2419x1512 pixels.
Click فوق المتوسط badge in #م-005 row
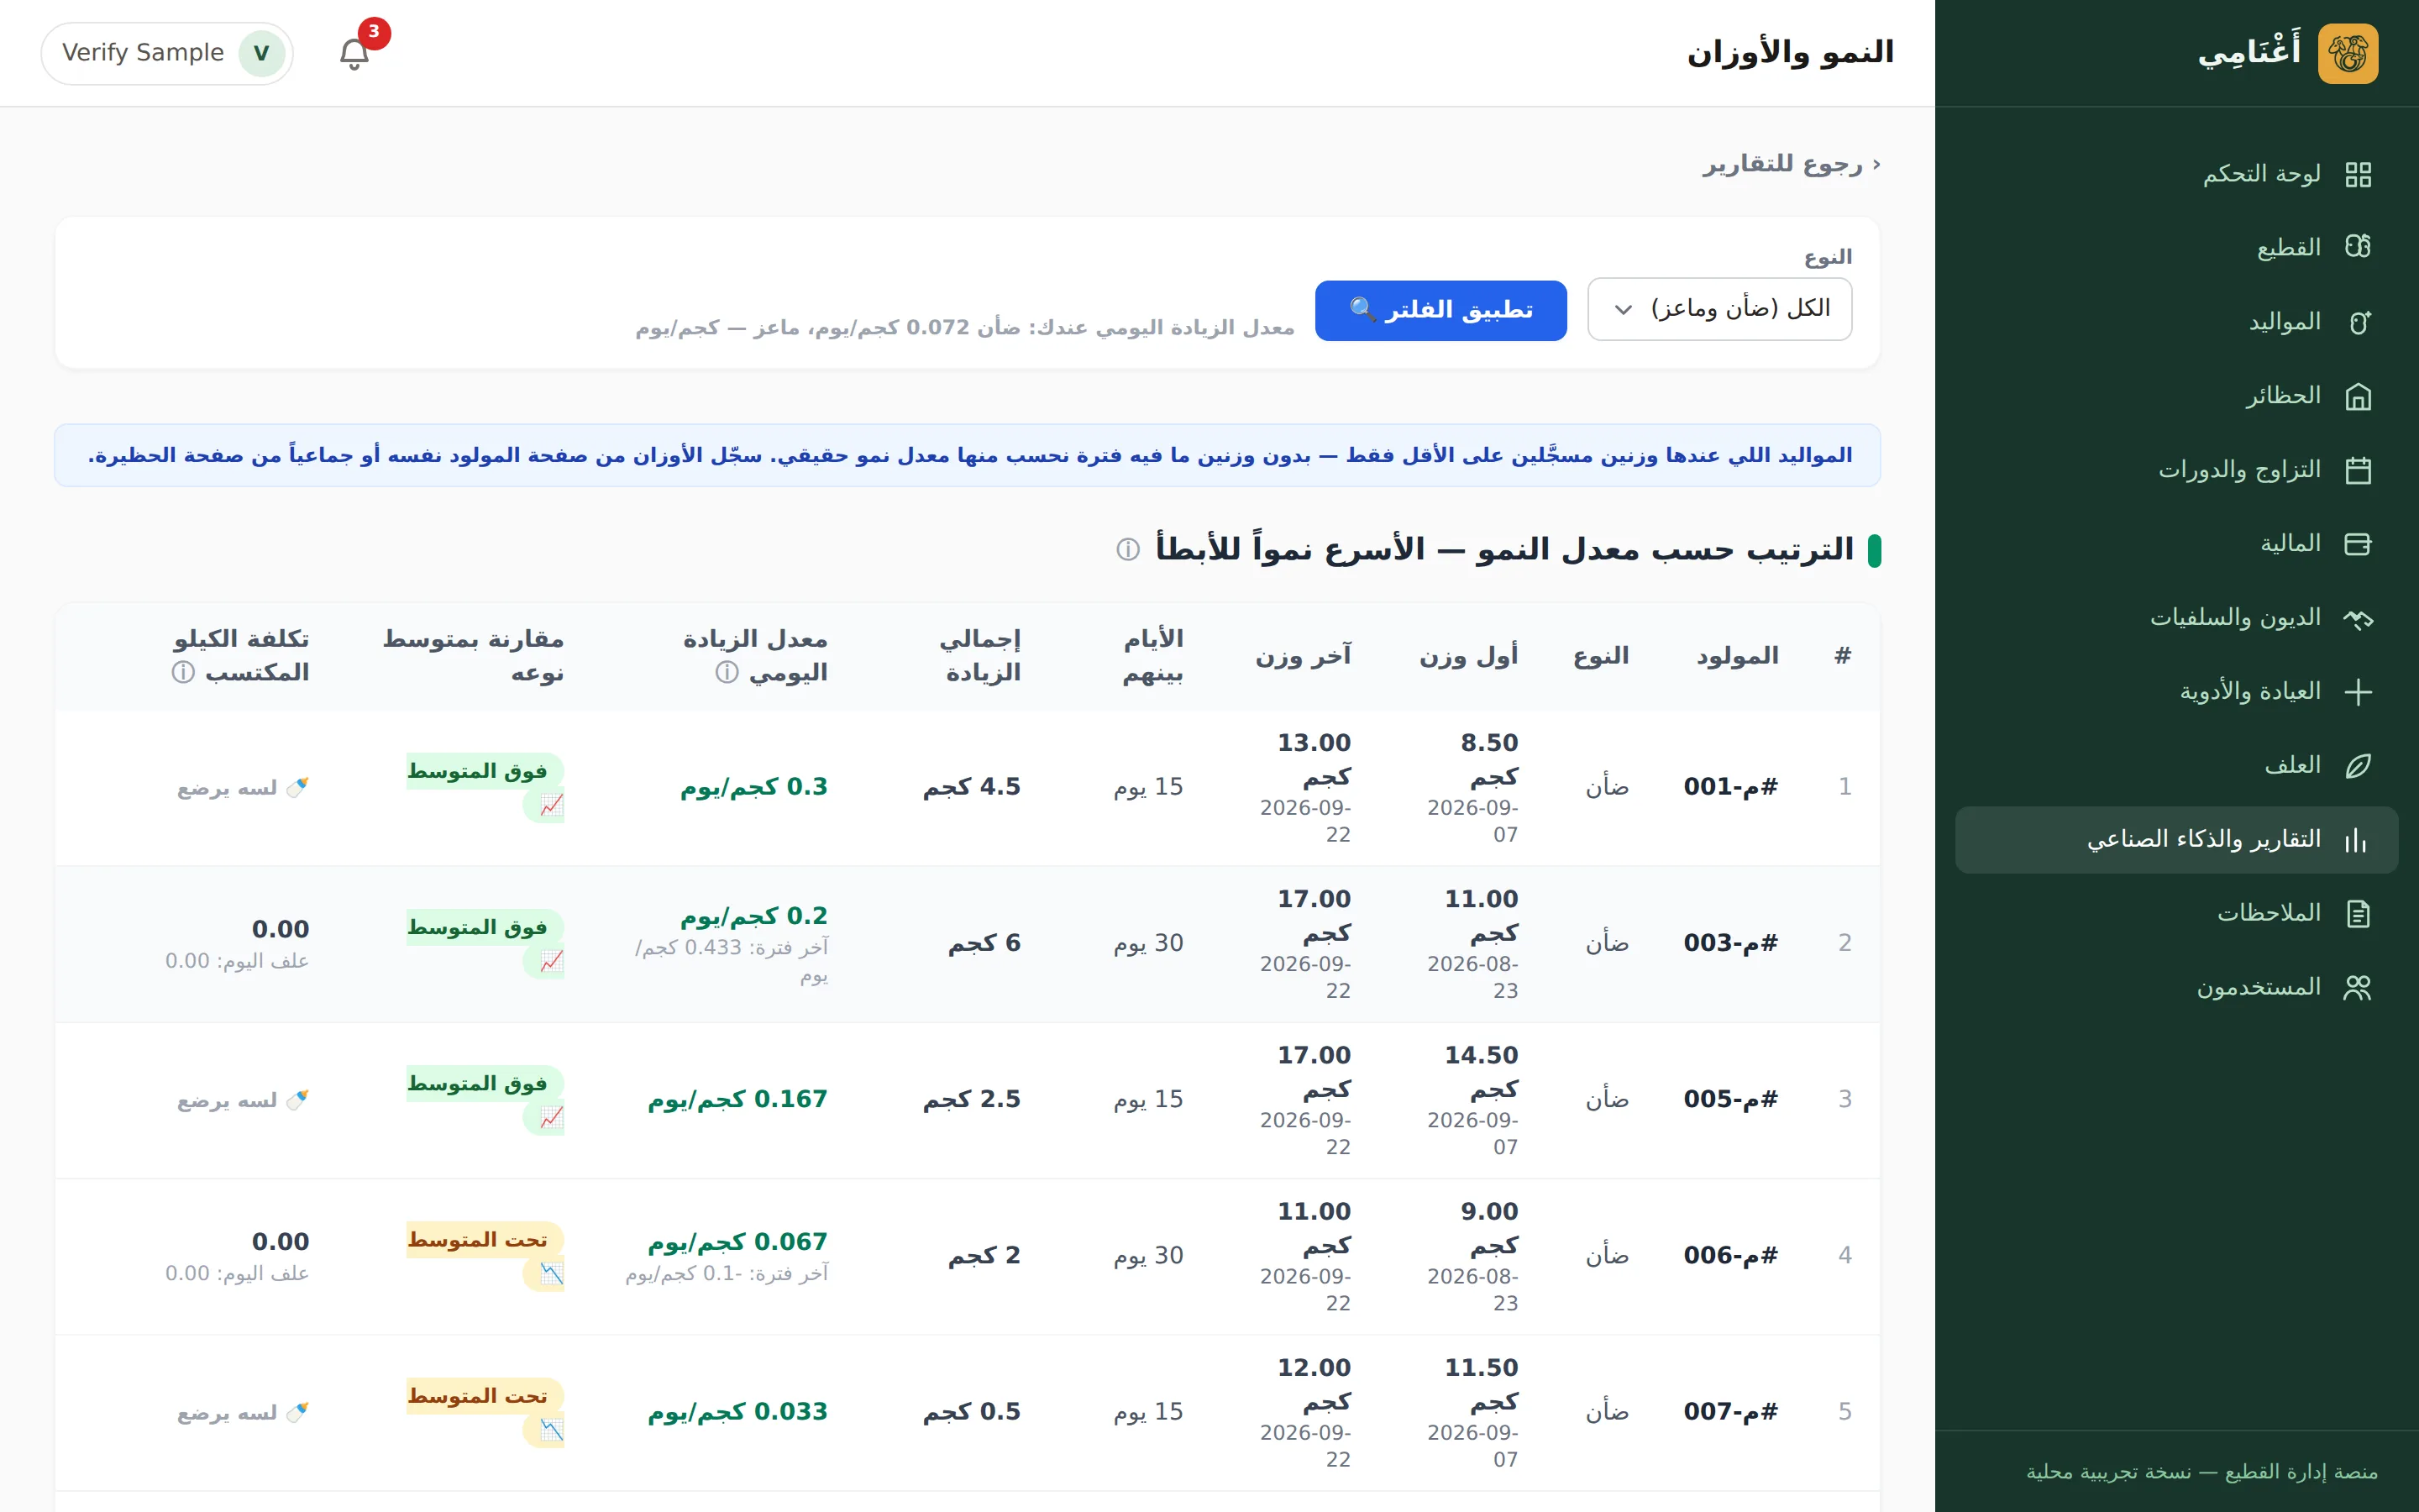tap(485, 1099)
